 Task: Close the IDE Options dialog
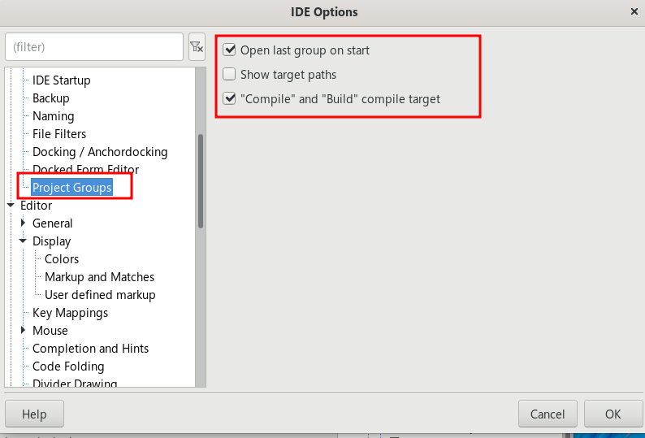point(634,12)
